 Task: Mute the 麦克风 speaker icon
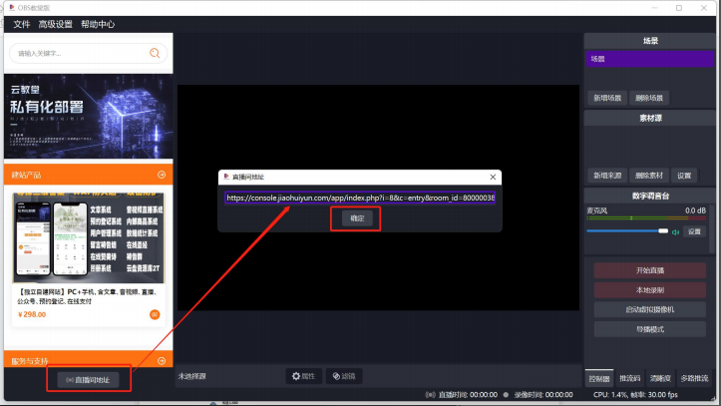click(x=675, y=231)
